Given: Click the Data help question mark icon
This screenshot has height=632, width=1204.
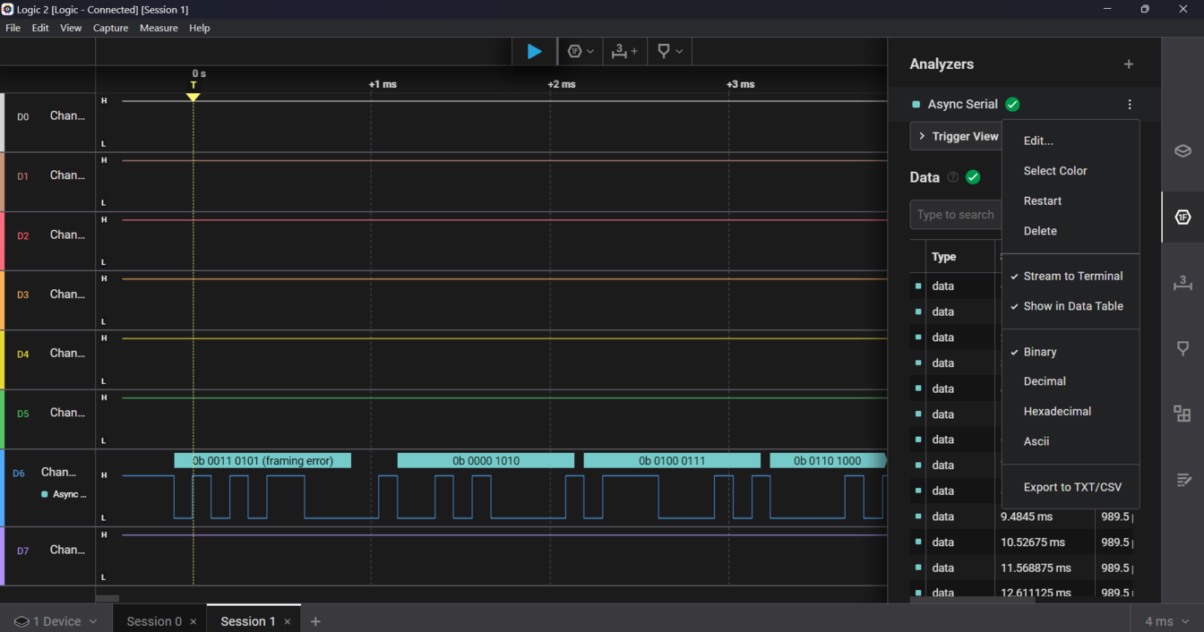Looking at the screenshot, I should tap(953, 177).
